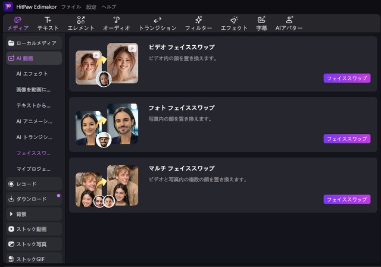Select the オーディオ music note icon
The image size is (381, 267).
coord(117,20)
